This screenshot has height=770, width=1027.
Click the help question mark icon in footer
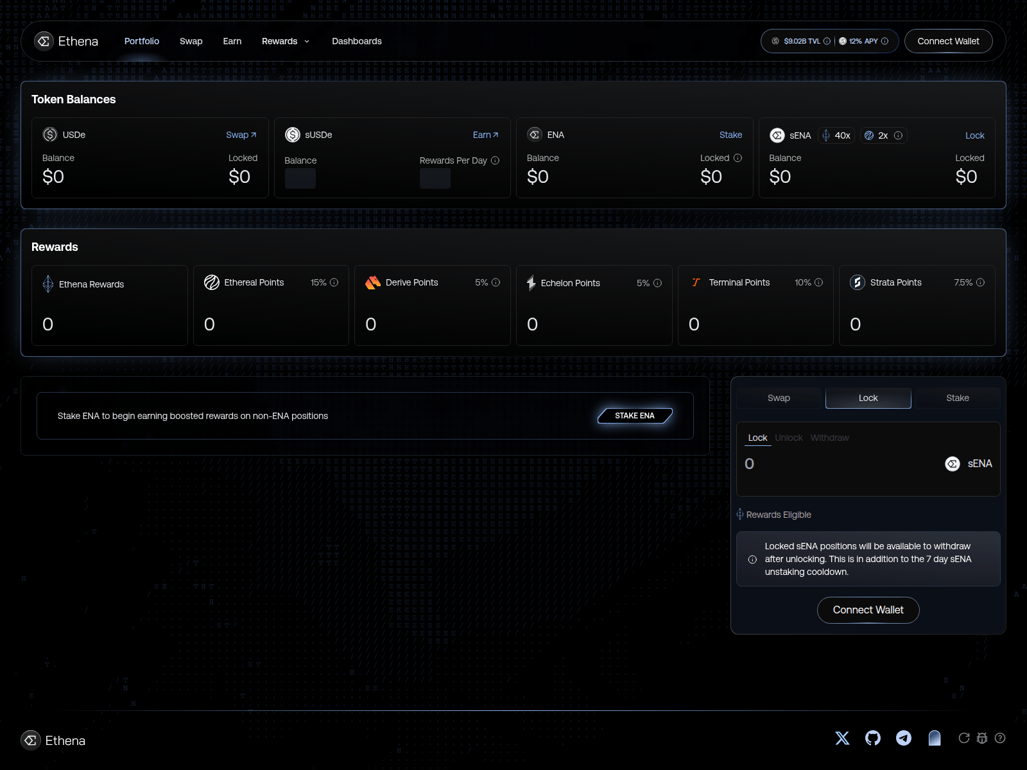[x=1000, y=738]
